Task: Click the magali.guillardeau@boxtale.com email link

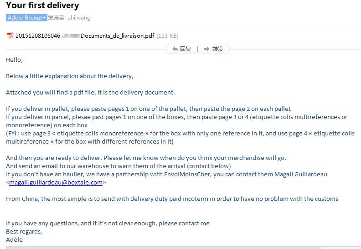Action: pos(56,182)
